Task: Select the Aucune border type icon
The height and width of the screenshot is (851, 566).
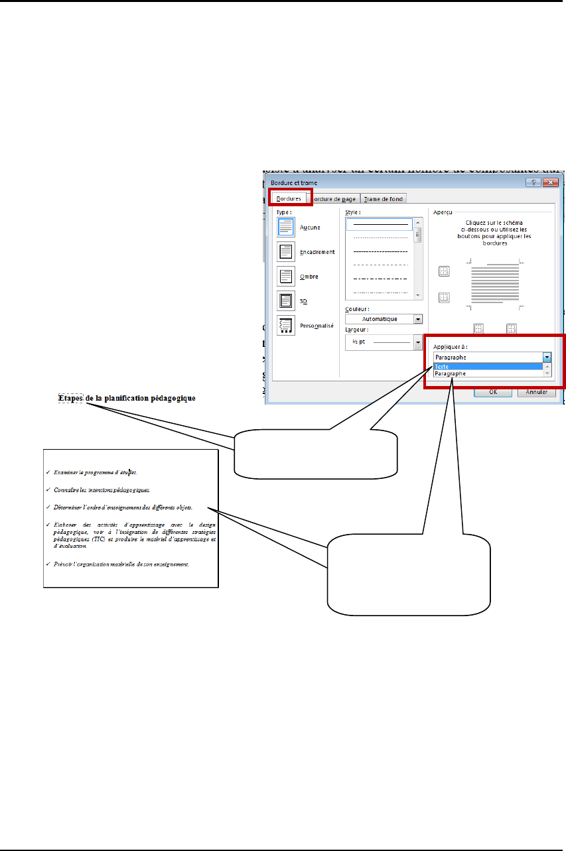Action: 286,228
